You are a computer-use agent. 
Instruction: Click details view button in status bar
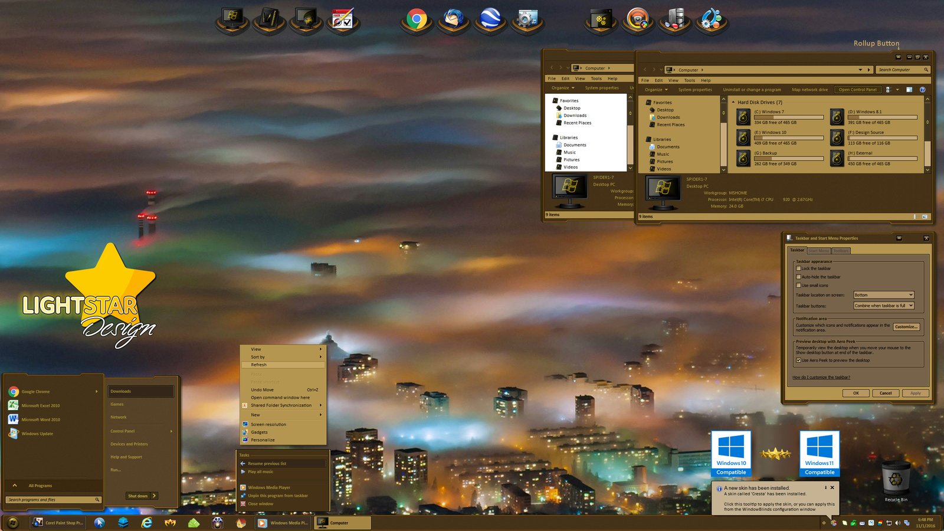pos(916,217)
